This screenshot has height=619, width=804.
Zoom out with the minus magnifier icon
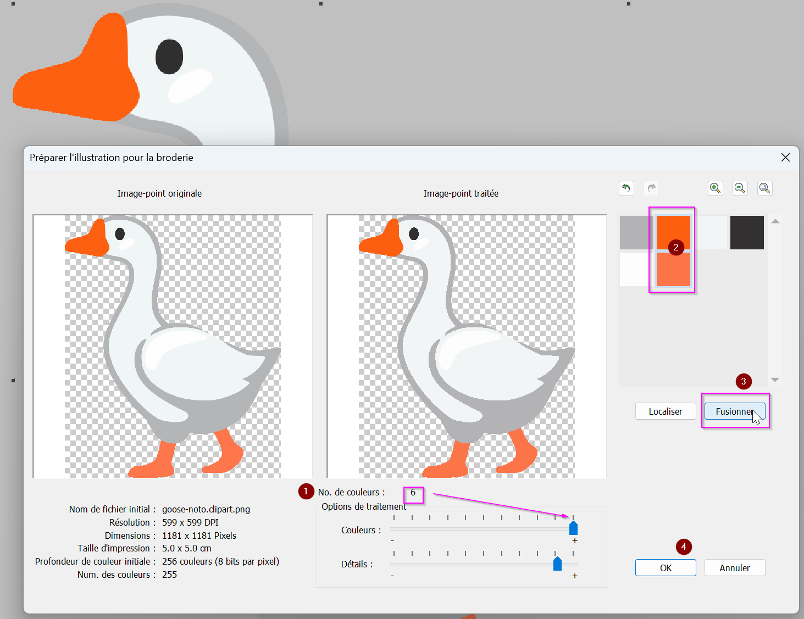[x=740, y=188]
